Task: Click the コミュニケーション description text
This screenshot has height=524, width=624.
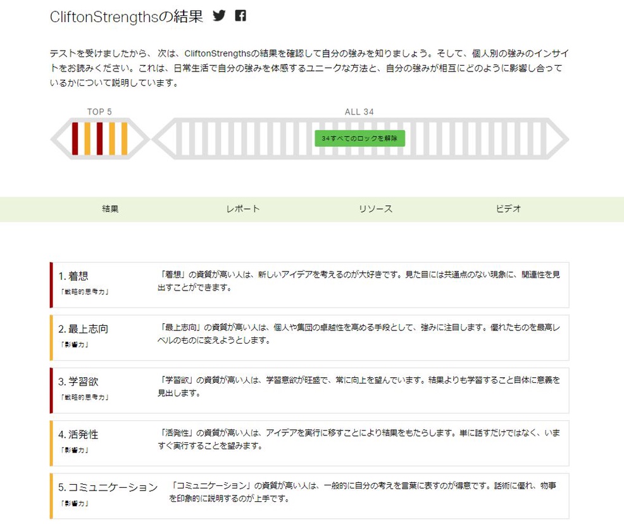Action: (363, 492)
